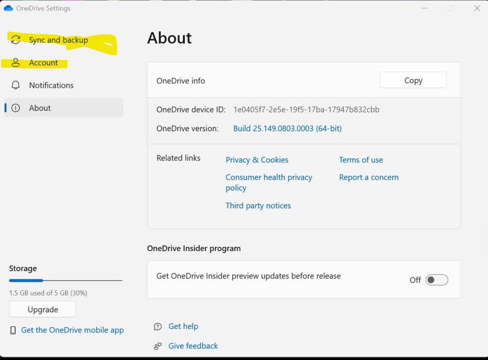Image resolution: width=488 pixels, height=360 pixels.
Task: Close the OneDrive Settings window
Action: (477, 8)
